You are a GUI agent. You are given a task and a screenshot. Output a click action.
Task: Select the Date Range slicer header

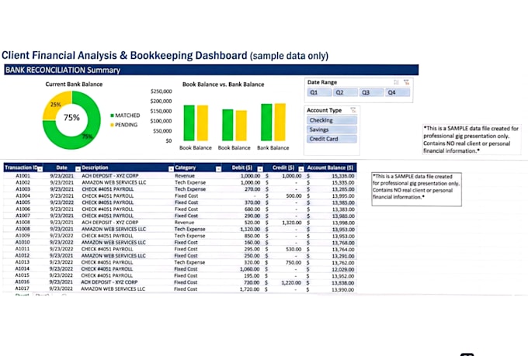(x=322, y=82)
